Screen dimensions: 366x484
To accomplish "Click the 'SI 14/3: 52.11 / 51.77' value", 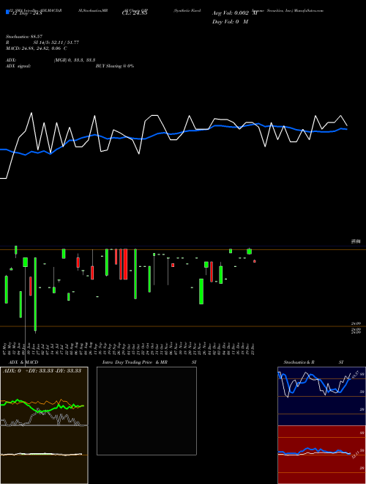I will point(56,43).
